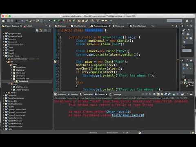Collapse the tests package
This screenshot has width=196, height=147.
[9, 84]
